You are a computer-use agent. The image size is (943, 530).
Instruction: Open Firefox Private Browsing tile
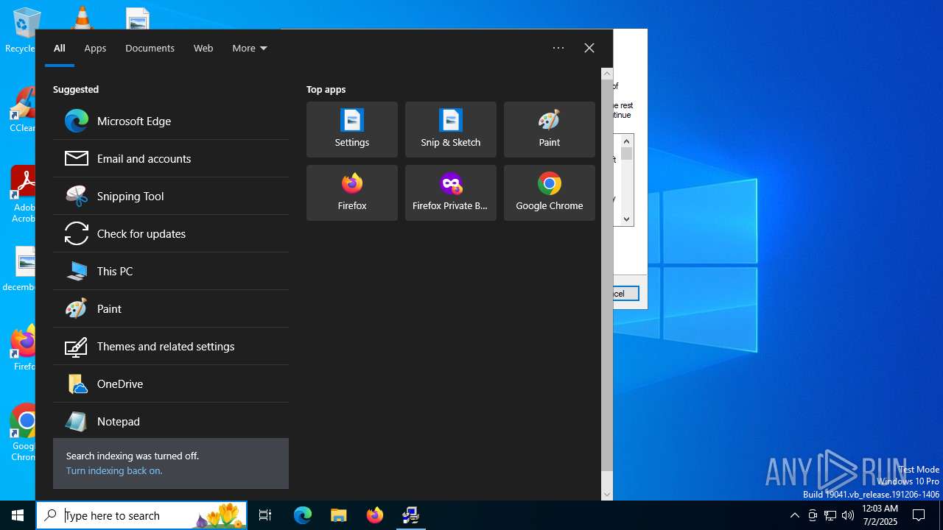pyautogui.click(x=451, y=193)
